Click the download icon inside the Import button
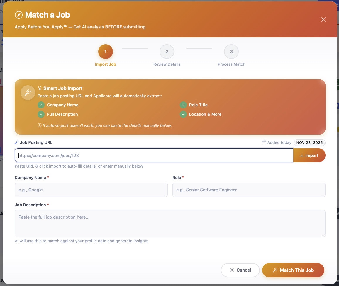Viewport: 339px width, 286px height. 301,156
